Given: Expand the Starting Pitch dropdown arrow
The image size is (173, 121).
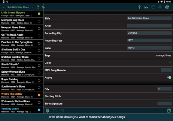Looking at the screenshot, I should click(170, 96).
